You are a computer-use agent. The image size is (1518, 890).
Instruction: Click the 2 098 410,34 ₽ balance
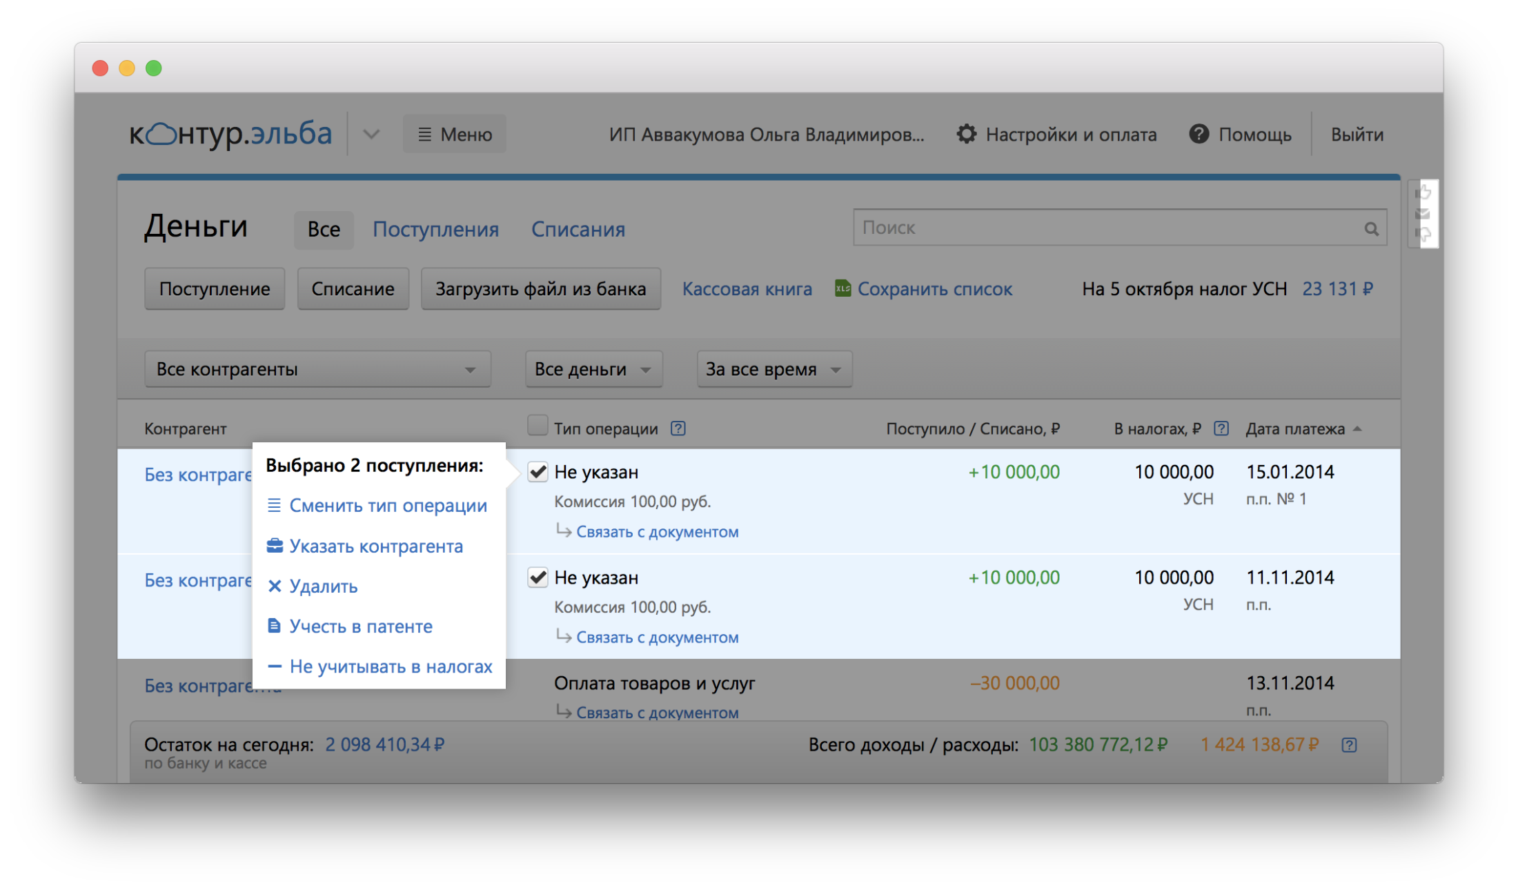384,744
